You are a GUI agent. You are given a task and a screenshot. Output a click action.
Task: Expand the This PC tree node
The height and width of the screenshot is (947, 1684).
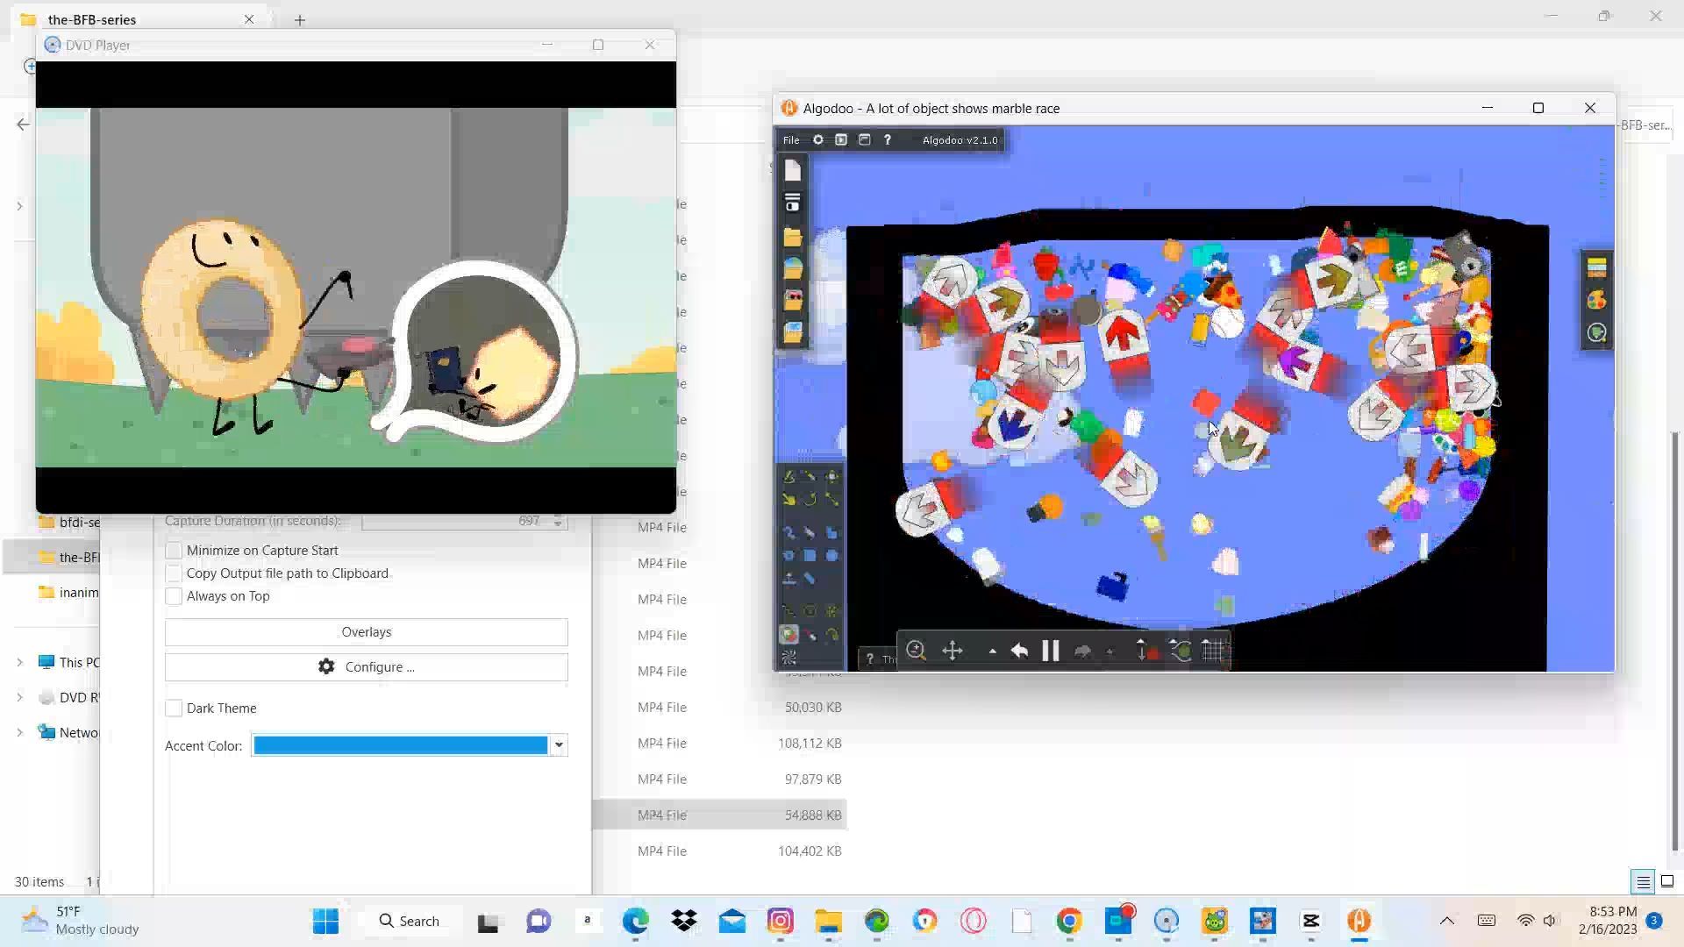pyautogui.click(x=19, y=663)
